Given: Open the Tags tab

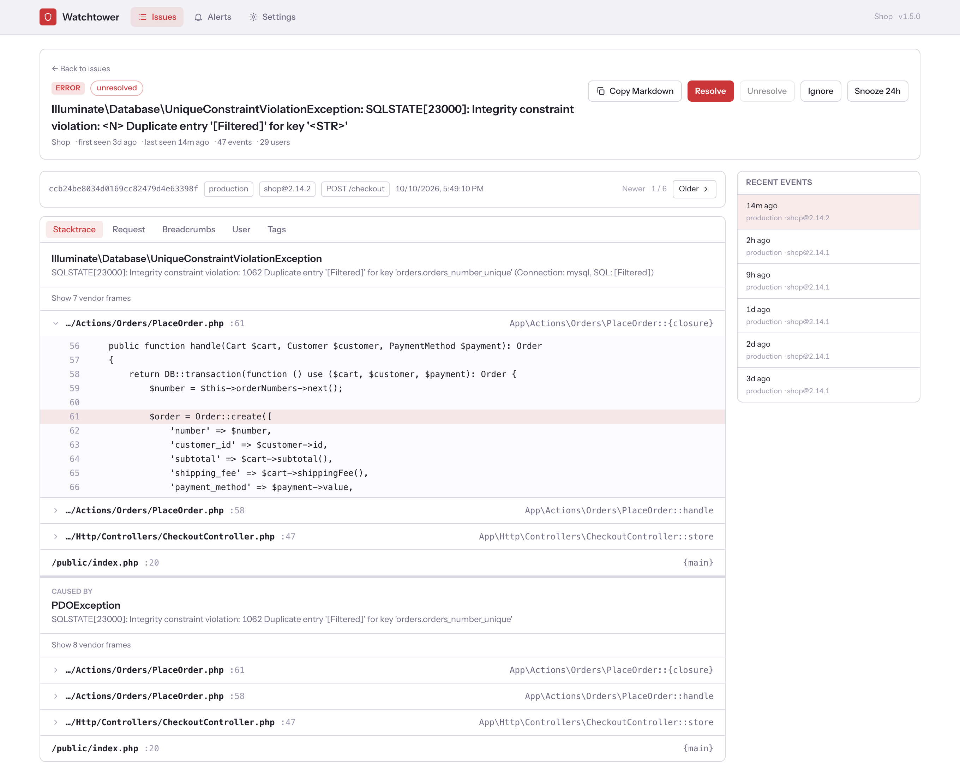Looking at the screenshot, I should coord(277,229).
